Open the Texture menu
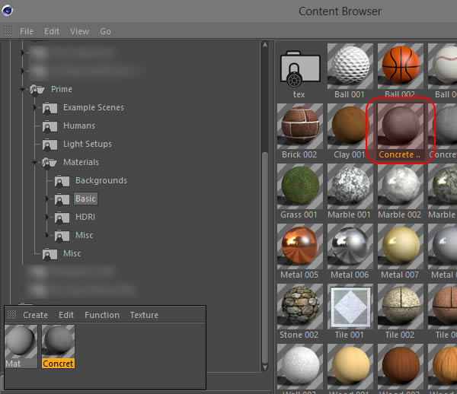 (144, 315)
